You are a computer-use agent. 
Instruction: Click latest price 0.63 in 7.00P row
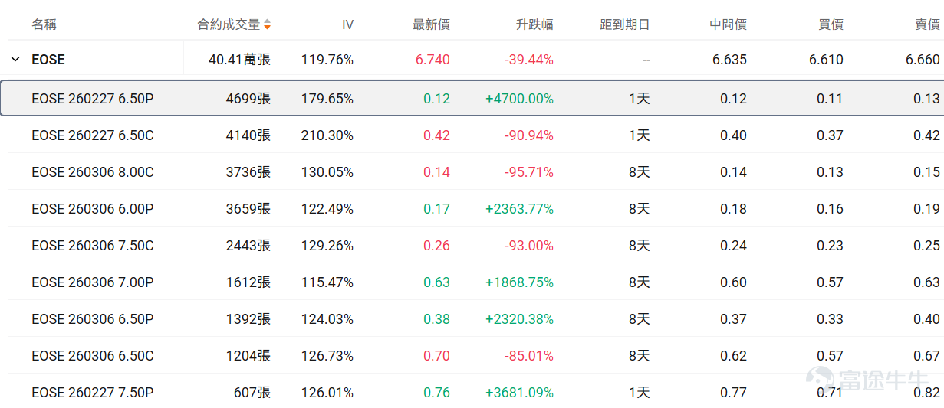(436, 282)
